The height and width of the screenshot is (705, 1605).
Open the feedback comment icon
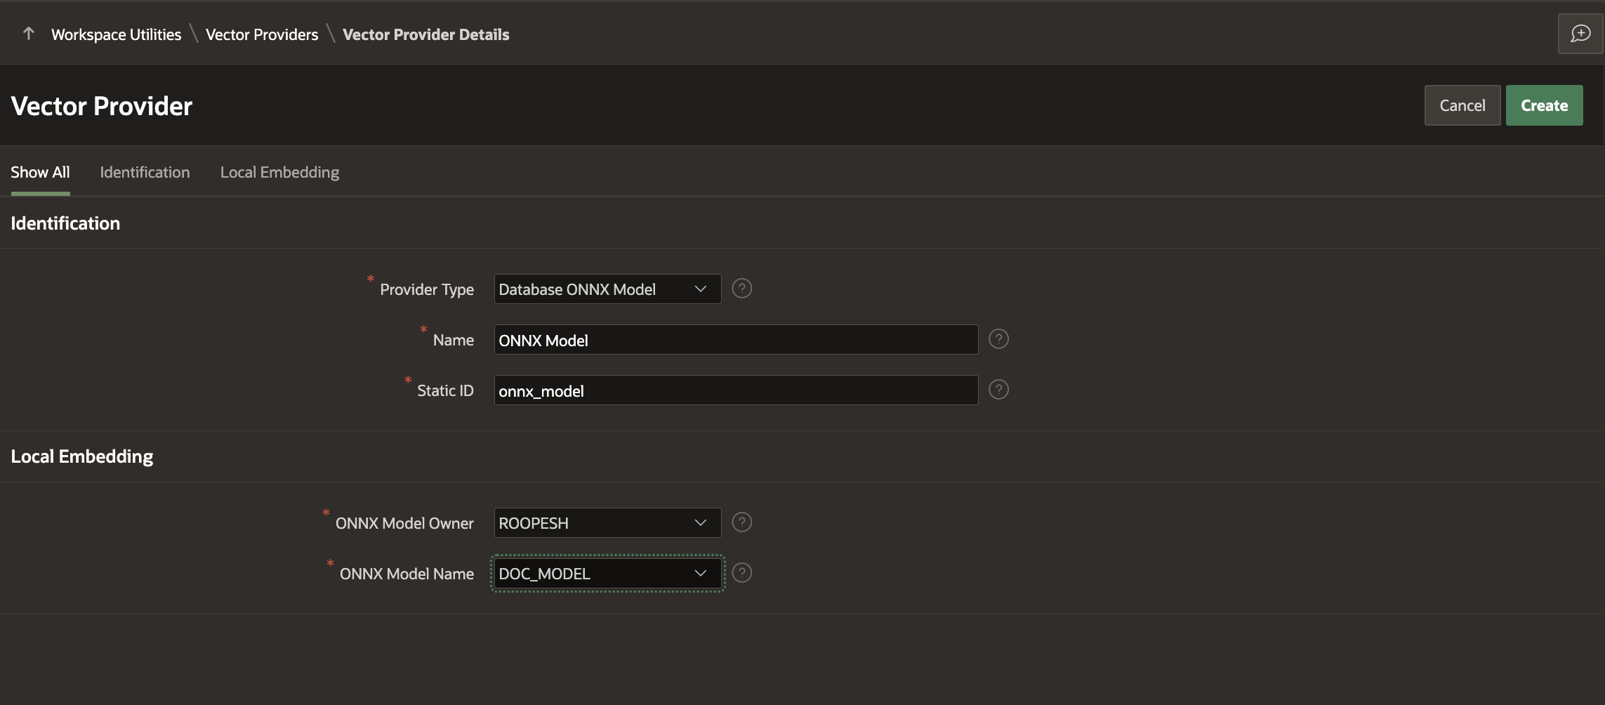click(1580, 34)
